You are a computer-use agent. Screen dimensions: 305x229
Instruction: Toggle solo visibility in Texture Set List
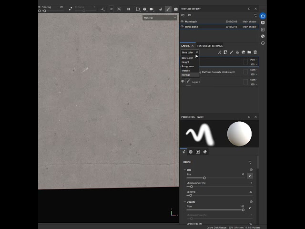[183, 15]
